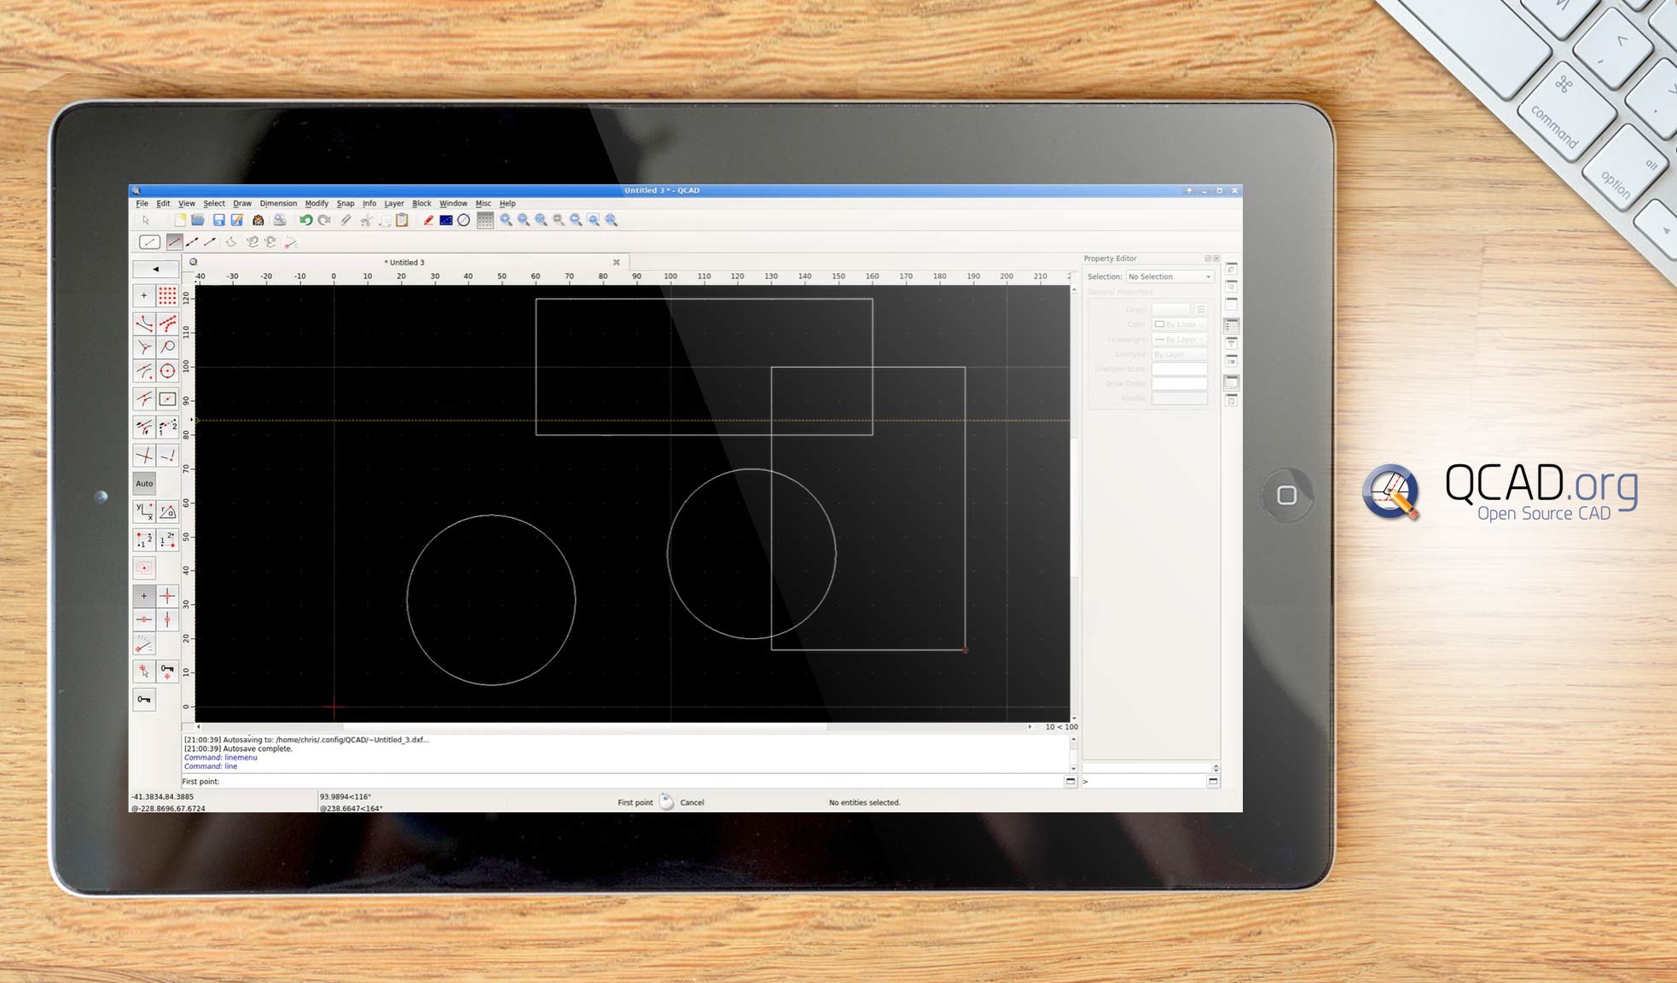Viewport: 1677px width, 983px height.
Task: Open the Selection dropdown in Property Editor
Action: click(x=1169, y=276)
